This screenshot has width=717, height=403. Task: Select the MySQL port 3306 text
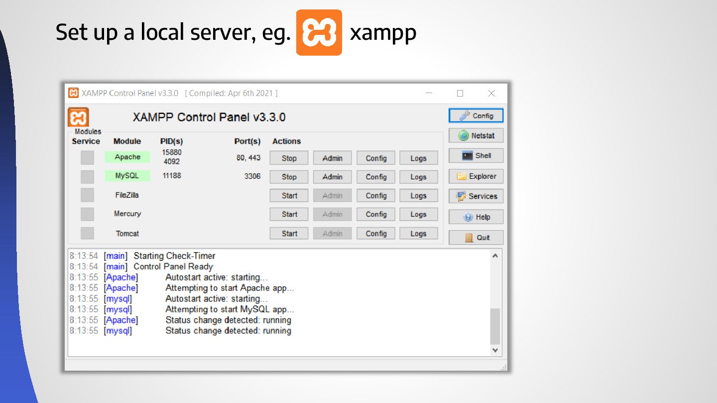click(252, 176)
